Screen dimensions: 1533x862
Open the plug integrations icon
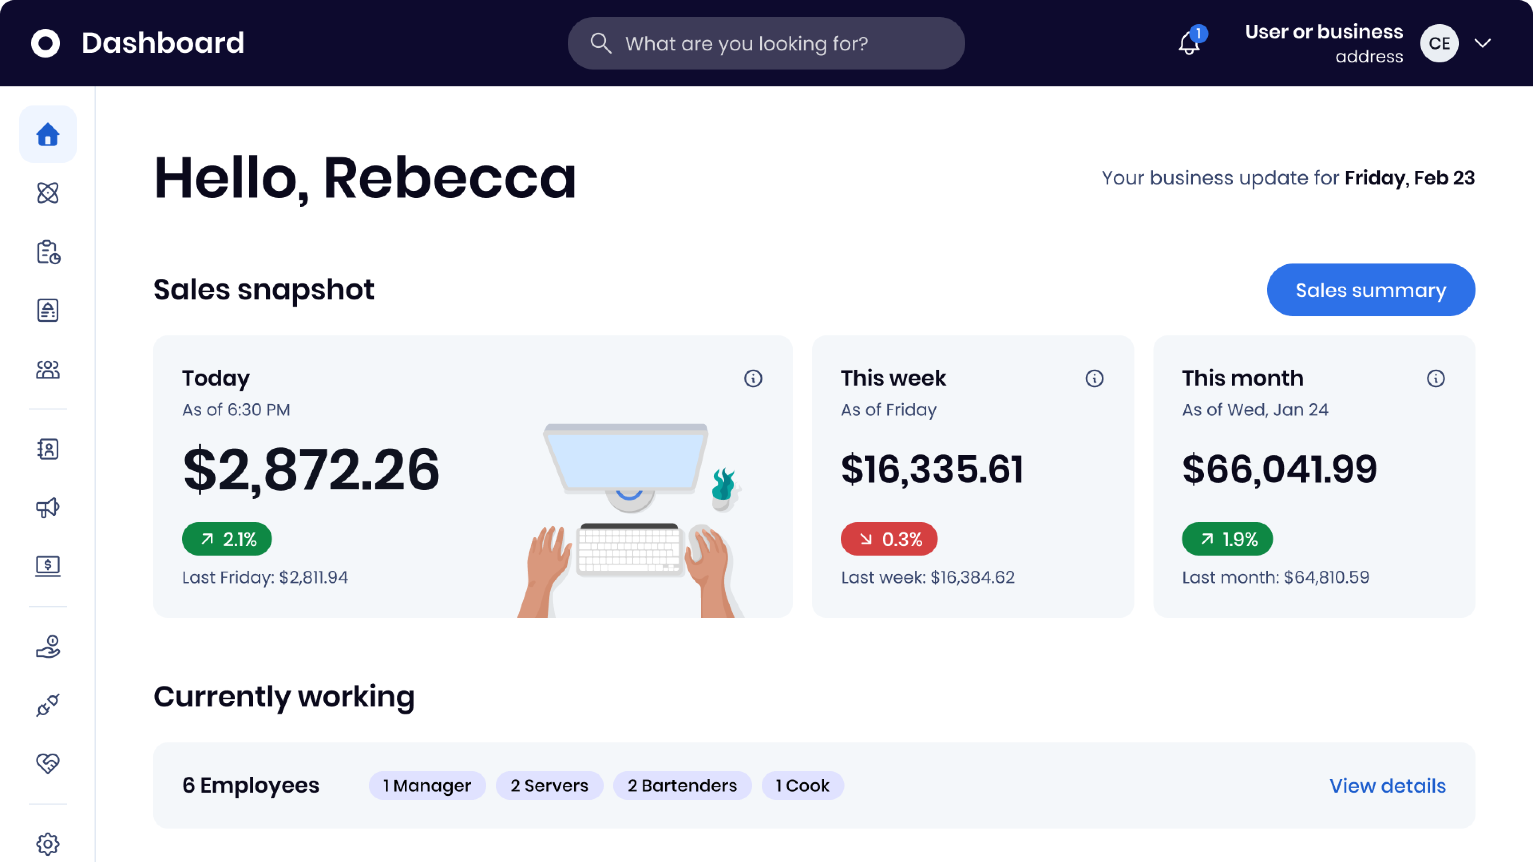[48, 705]
